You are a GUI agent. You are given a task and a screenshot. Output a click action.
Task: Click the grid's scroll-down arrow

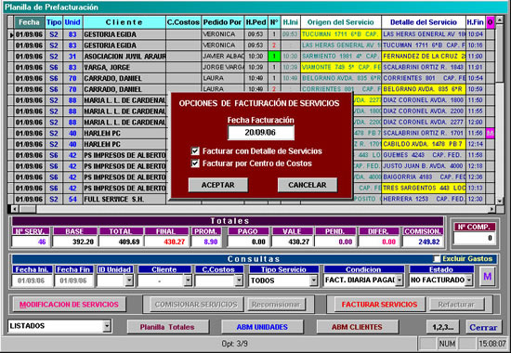(x=500, y=201)
